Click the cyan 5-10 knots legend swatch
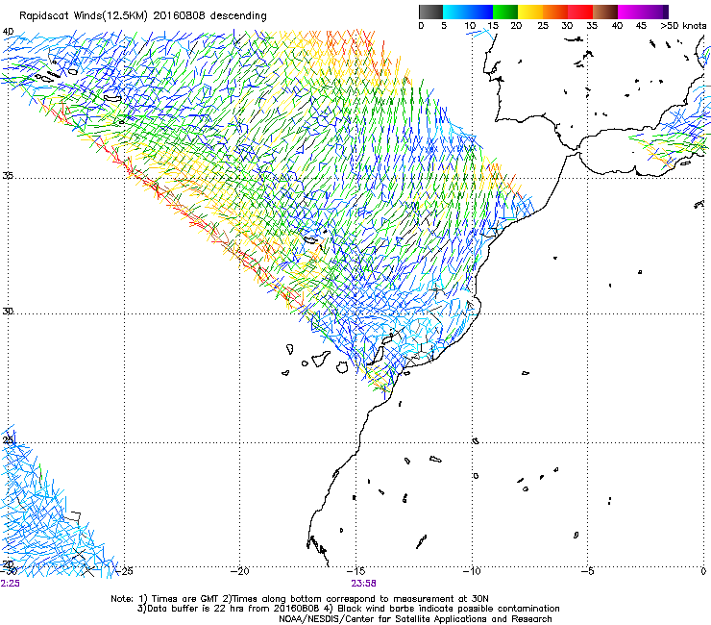This screenshot has height=625, width=711. point(455,12)
